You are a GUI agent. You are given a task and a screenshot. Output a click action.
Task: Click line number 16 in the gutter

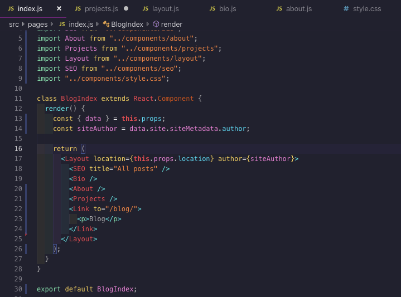(x=18, y=148)
